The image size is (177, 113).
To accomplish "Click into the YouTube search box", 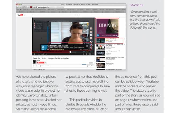I will point(54,15).
